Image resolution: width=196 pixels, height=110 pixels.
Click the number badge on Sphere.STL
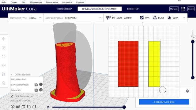click(41, 90)
